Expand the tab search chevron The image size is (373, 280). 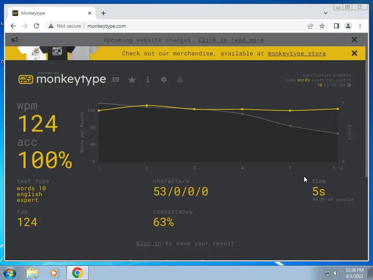click(325, 13)
